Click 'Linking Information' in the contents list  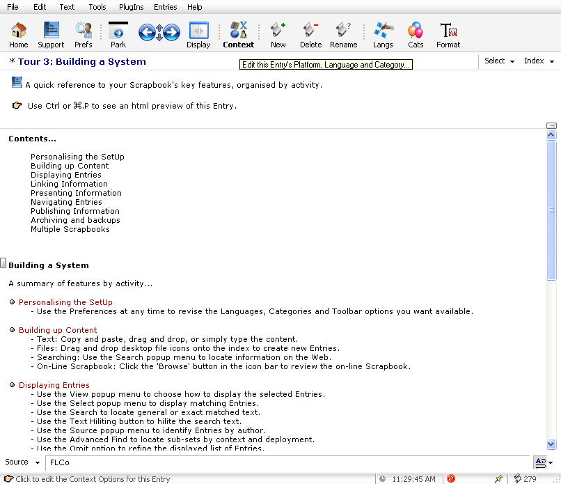point(69,184)
